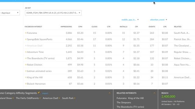Add Robot Chicken with plus icon
Screen dimensions: 195x109
(x=26, y=64)
